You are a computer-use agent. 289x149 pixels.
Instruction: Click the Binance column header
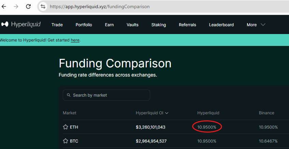(x=266, y=113)
